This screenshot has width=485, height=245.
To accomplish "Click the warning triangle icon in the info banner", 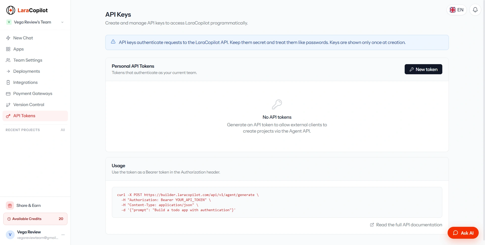I will (113, 42).
